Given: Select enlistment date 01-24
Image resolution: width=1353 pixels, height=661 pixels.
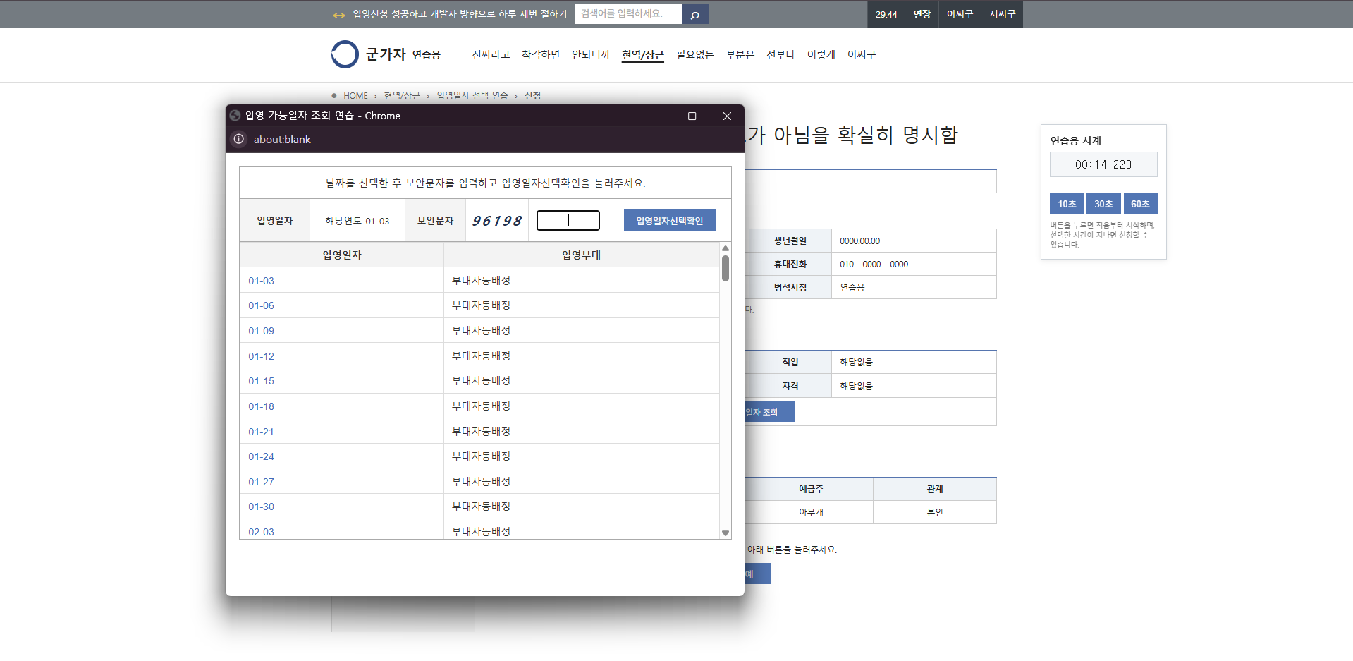Looking at the screenshot, I should pyautogui.click(x=261, y=456).
